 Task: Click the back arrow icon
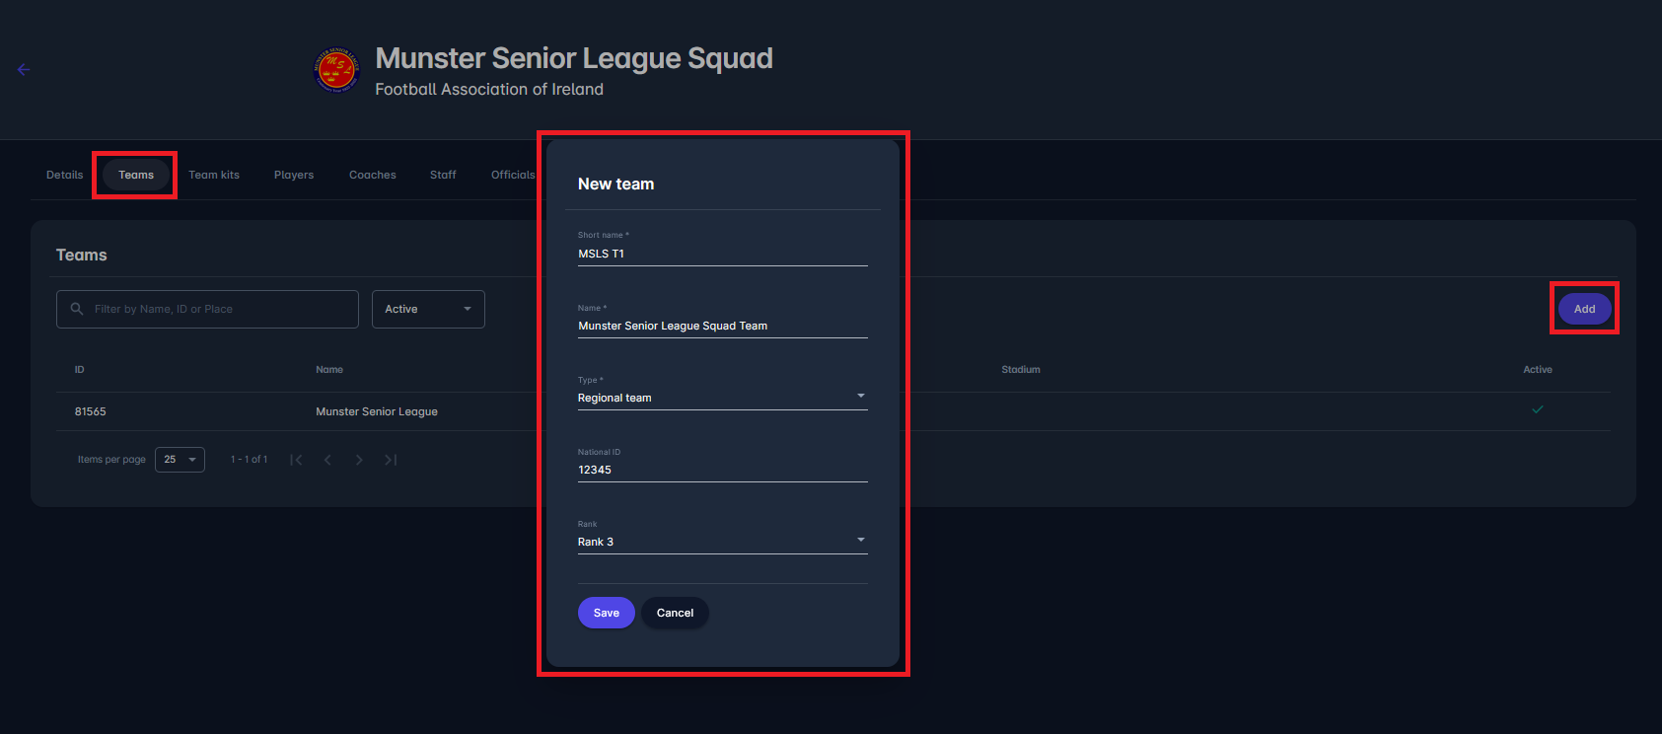tap(24, 69)
